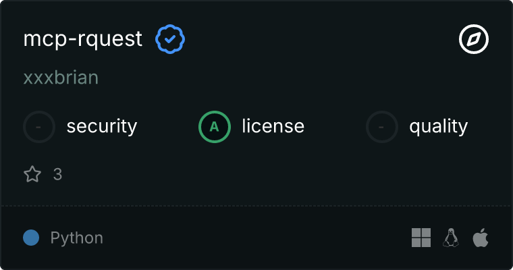Click the star count number 3
The width and height of the screenshot is (513, 270).
[x=57, y=175]
